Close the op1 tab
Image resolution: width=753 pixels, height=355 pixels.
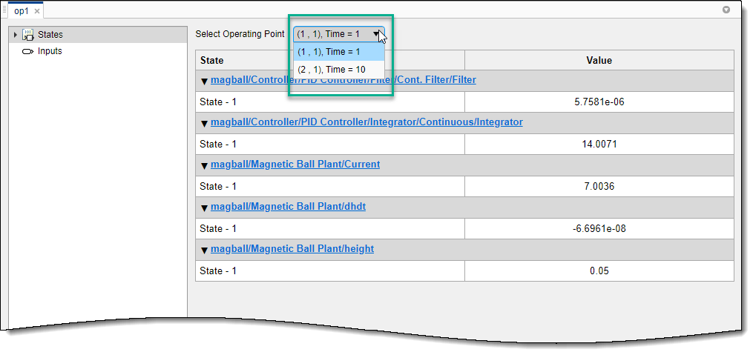(x=37, y=12)
